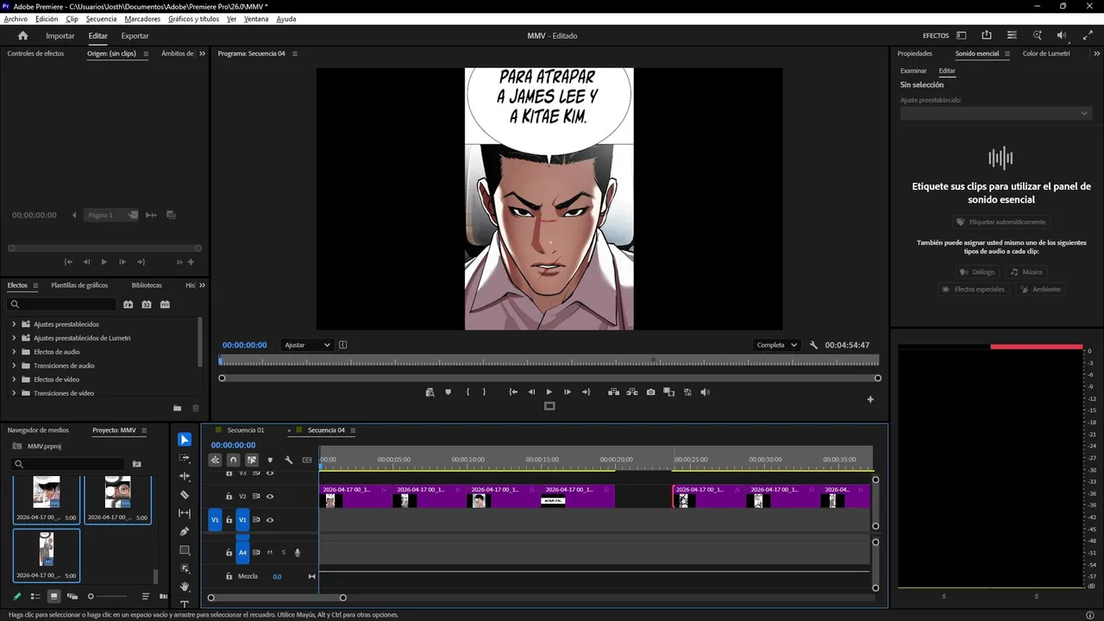Add marker in timeline header
Viewport: 1104px width, 621px height.
(x=270, y=461)
